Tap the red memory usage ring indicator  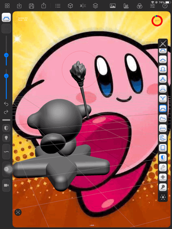point(157,21)
